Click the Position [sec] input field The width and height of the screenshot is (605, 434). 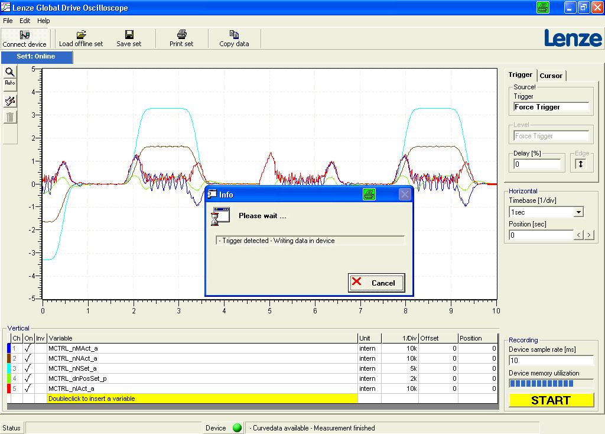tap(541, 235)
